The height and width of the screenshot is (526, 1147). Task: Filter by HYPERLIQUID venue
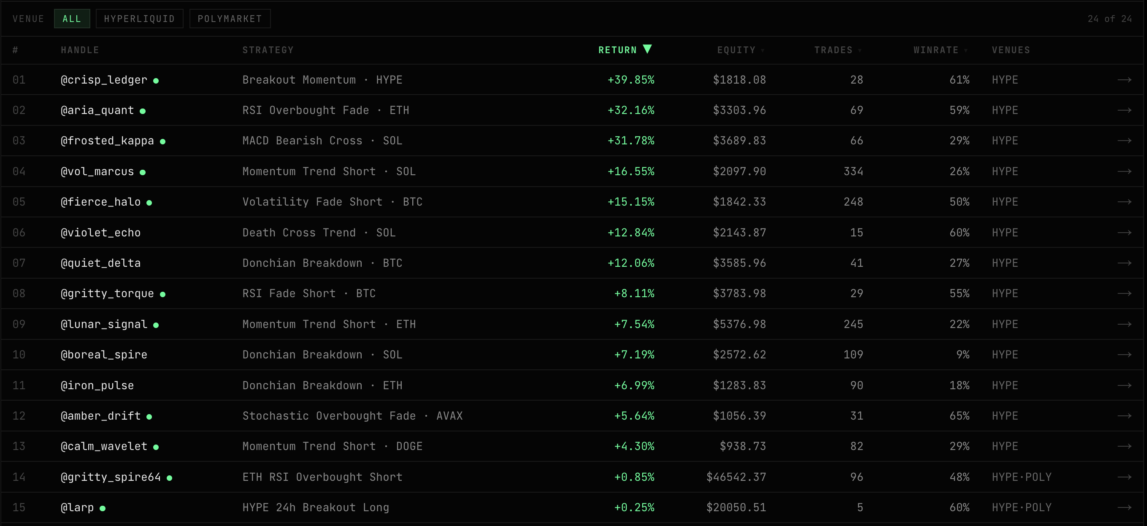tap(139, 19)
